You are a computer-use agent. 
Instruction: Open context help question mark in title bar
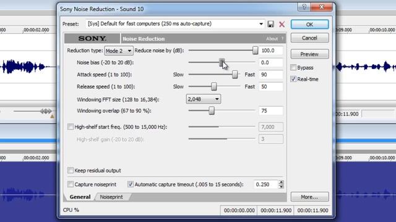304,7
